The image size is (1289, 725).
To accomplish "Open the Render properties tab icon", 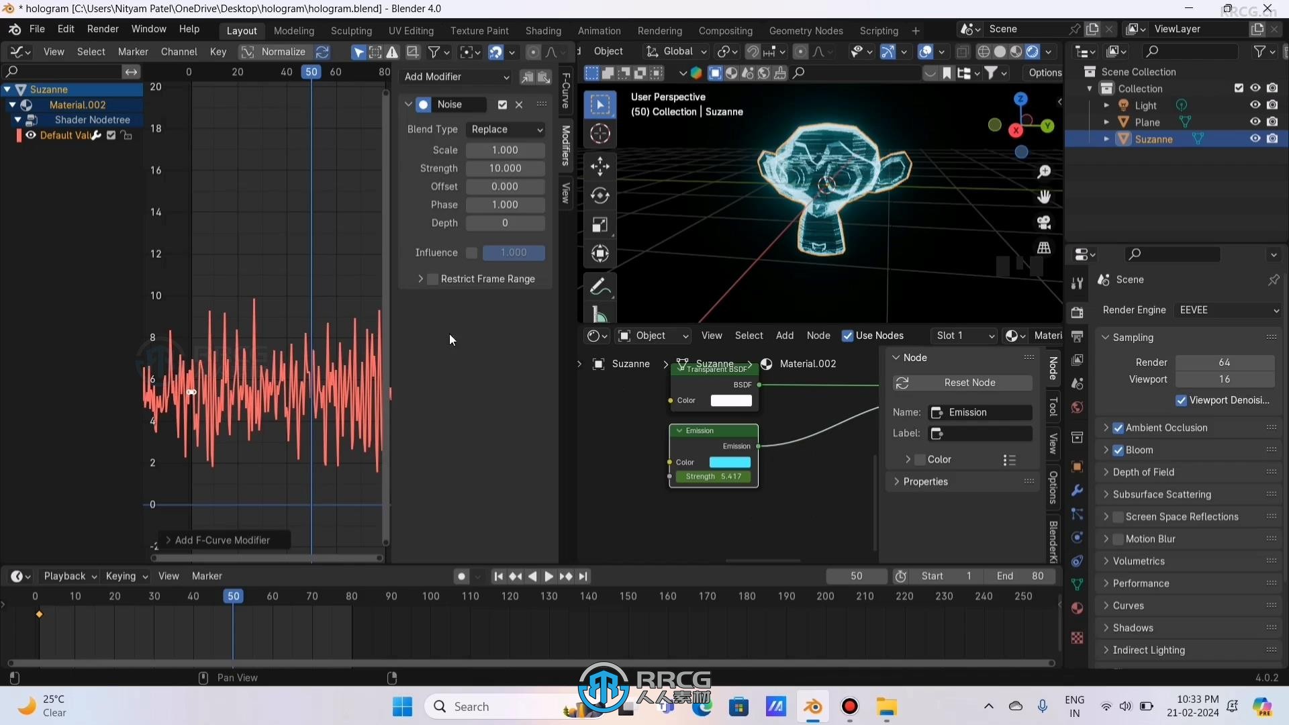I will [1078, 312].
